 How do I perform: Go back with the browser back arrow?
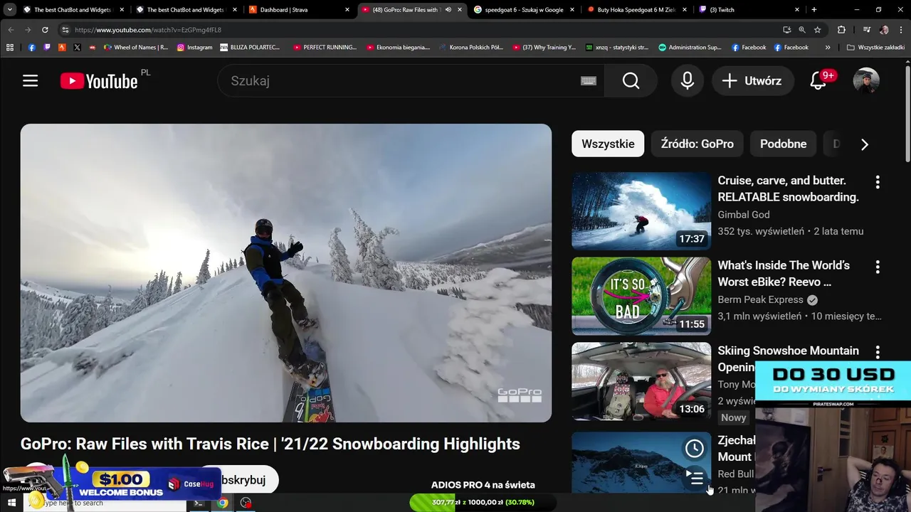[11, 30]
